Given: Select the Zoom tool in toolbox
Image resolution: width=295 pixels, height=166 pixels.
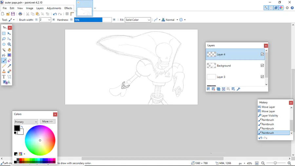Looking at the screenshot, I should click(9, 44).
